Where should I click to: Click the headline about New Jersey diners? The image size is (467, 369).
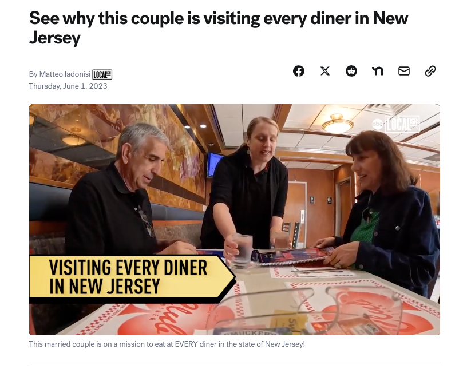pyautogui.click(x=218, y=27)
